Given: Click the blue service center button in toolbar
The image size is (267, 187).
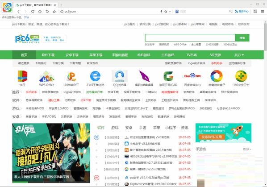Looking at the screenshot, I should click(x=242, y=12).
